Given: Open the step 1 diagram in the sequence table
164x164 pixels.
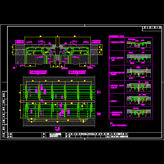Looking at the screenshot, I should tap(139, 44).
